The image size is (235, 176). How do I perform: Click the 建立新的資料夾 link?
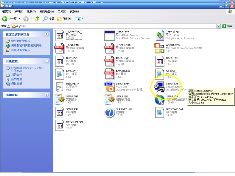(x=21, y=41)
